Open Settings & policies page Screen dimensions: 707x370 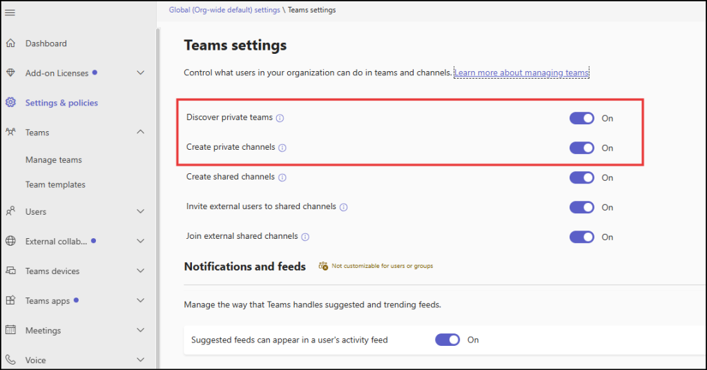61,103
